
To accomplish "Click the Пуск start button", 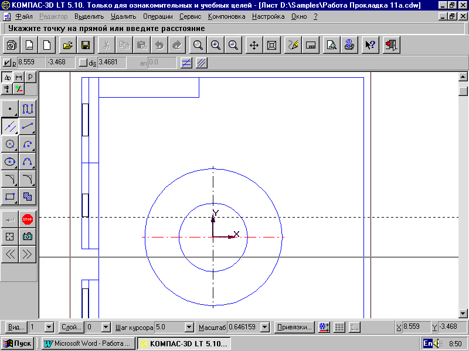I will tap(18, 343).
